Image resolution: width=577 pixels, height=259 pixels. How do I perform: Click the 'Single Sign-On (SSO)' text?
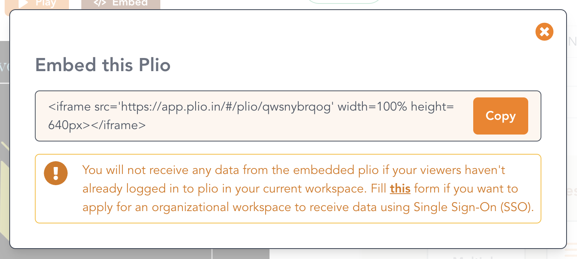point(474,207)
